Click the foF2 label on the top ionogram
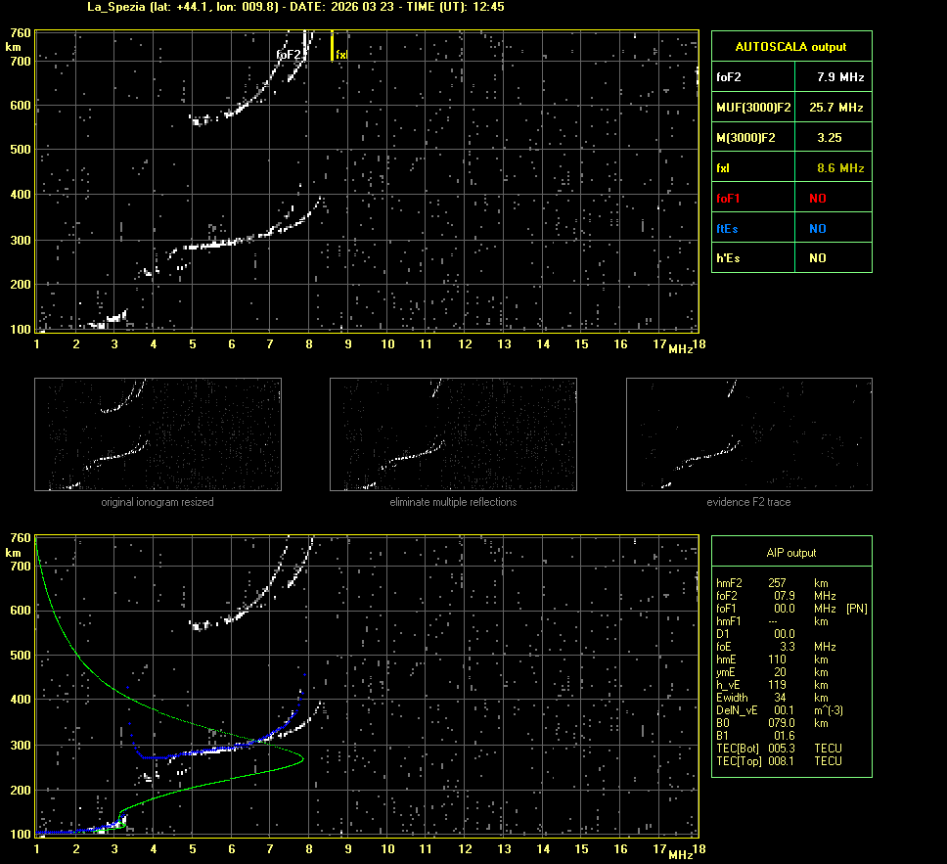947x864 pixels. 288,56
